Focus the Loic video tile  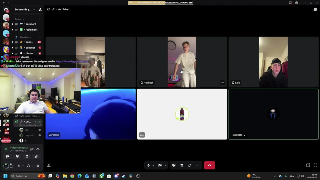273,62
